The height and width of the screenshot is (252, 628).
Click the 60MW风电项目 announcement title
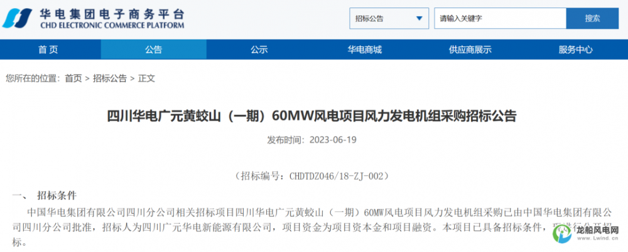[311, 116]
